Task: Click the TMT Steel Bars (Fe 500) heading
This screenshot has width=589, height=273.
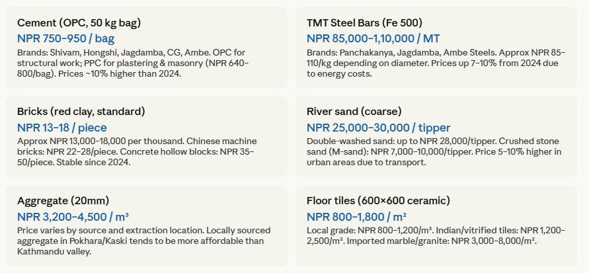Action: click(364, 23)
